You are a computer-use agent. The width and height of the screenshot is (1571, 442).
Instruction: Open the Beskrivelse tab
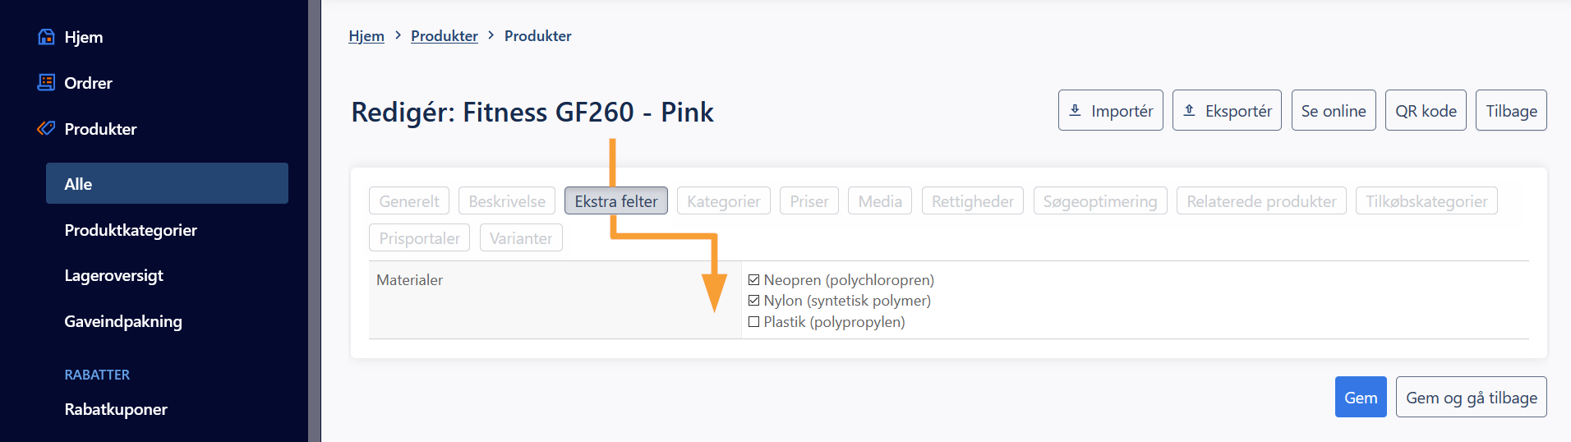click(507, 201)
